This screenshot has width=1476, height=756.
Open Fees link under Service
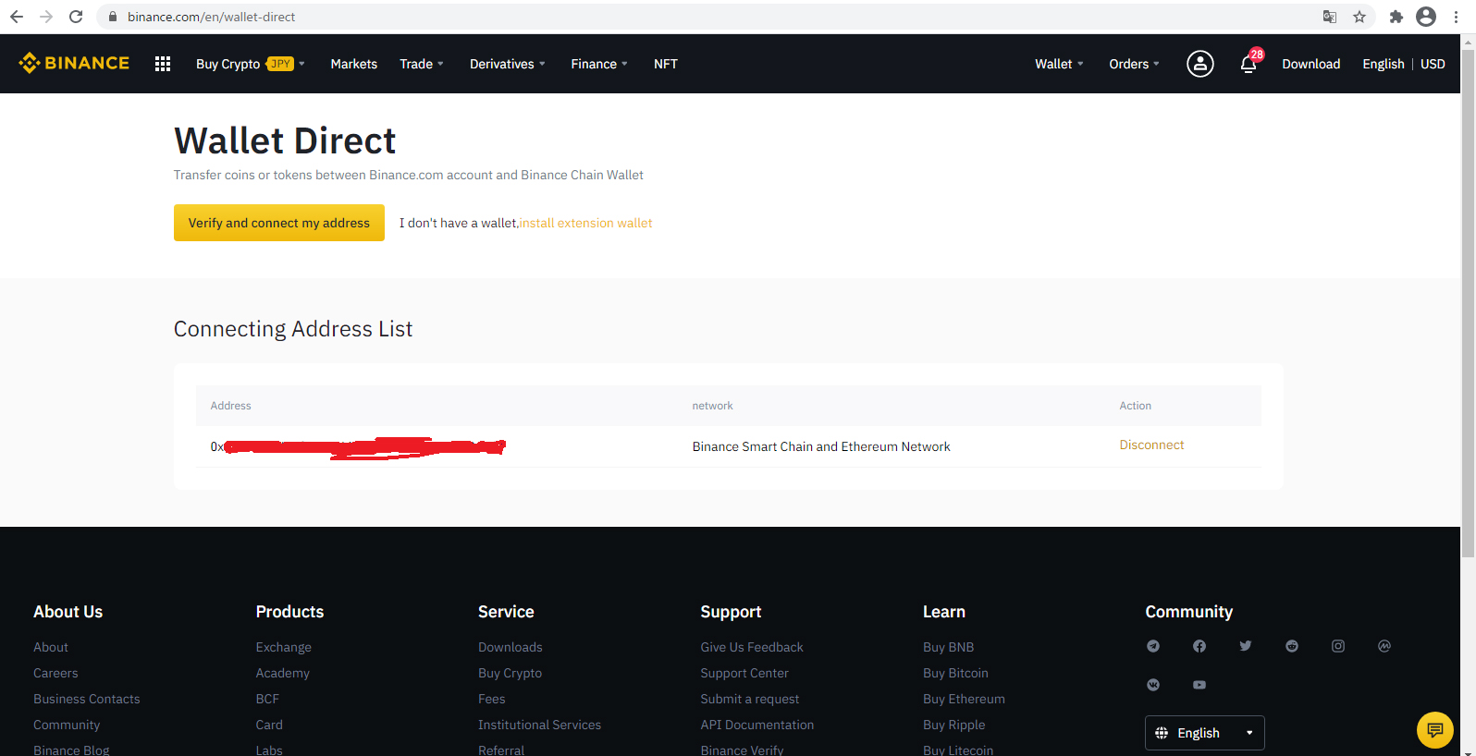click(x=492, y=699)
